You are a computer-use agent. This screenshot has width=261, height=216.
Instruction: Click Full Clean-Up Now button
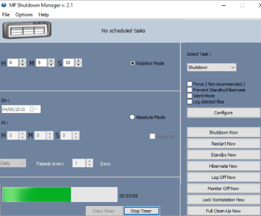(x=223, y=211)
